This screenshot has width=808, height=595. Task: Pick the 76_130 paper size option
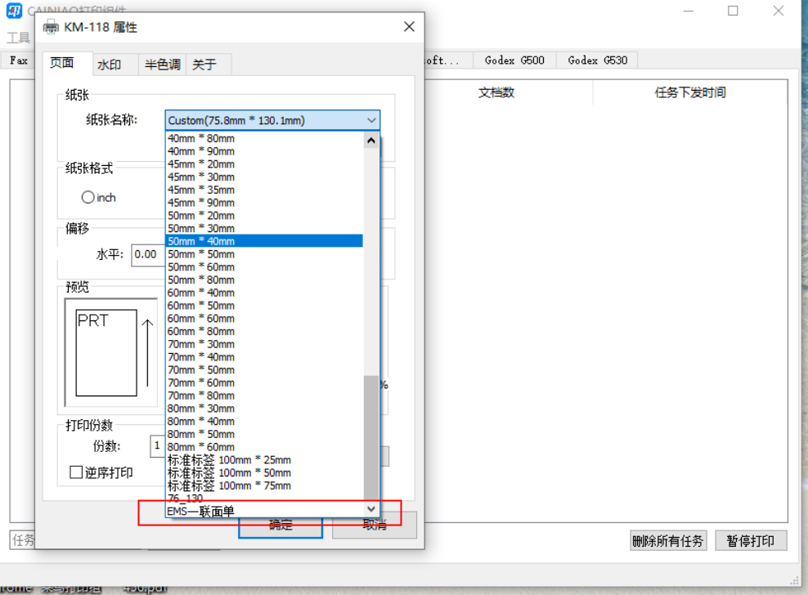(186, 499)
